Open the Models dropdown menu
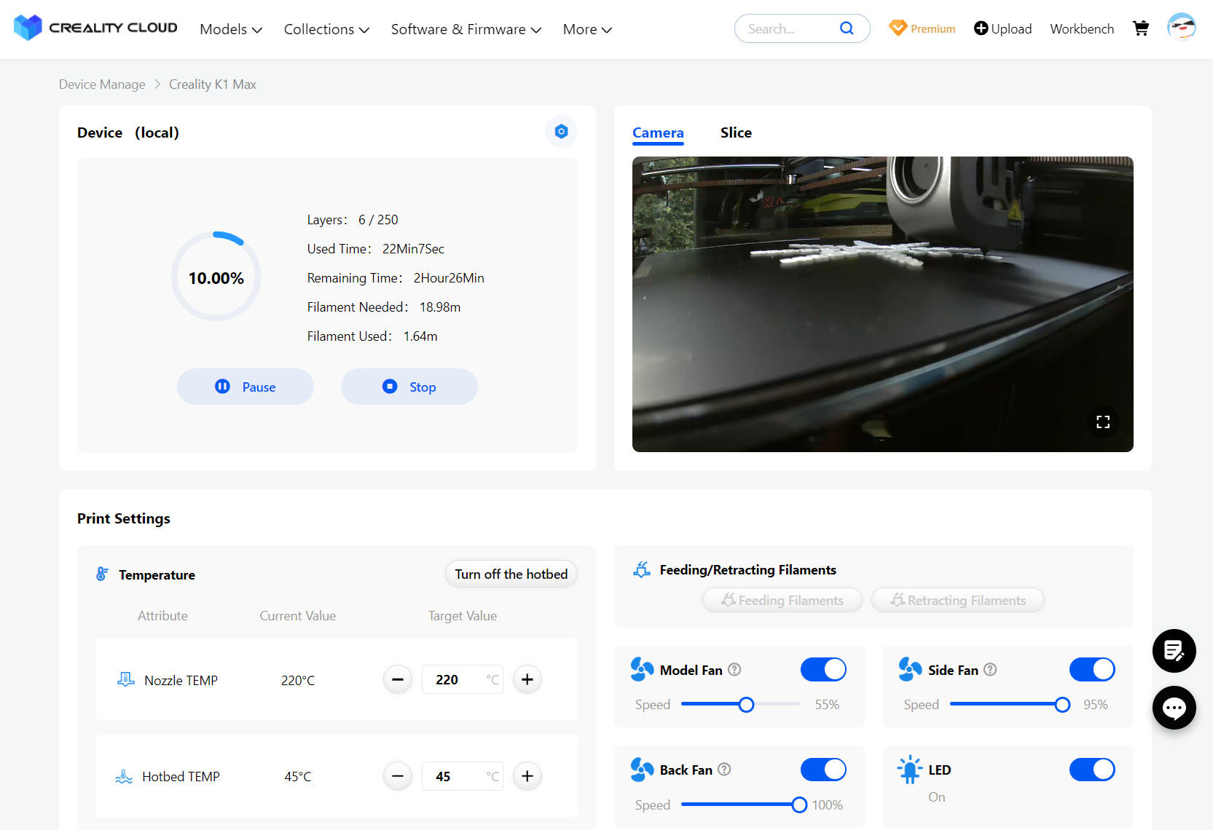This screenshot has height=830, width=1213. (230, 29)
